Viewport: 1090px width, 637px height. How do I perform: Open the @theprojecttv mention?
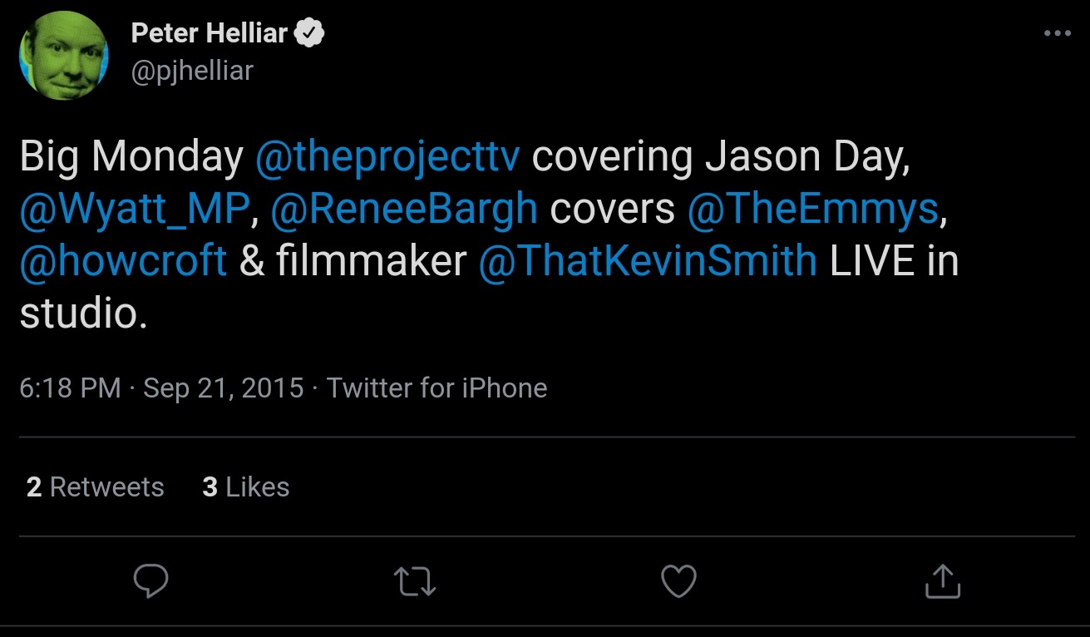coord(387,157)
